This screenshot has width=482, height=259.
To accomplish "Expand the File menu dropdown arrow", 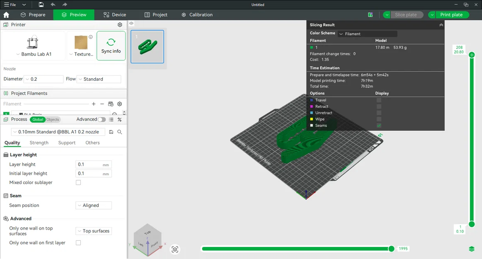I will 24,5.
